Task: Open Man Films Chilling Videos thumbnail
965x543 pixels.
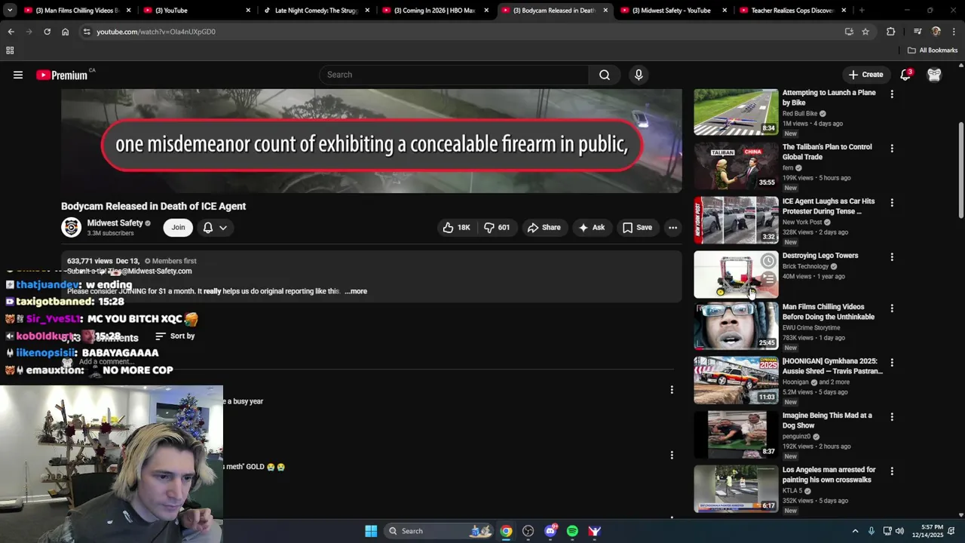Action: (736, 326)
